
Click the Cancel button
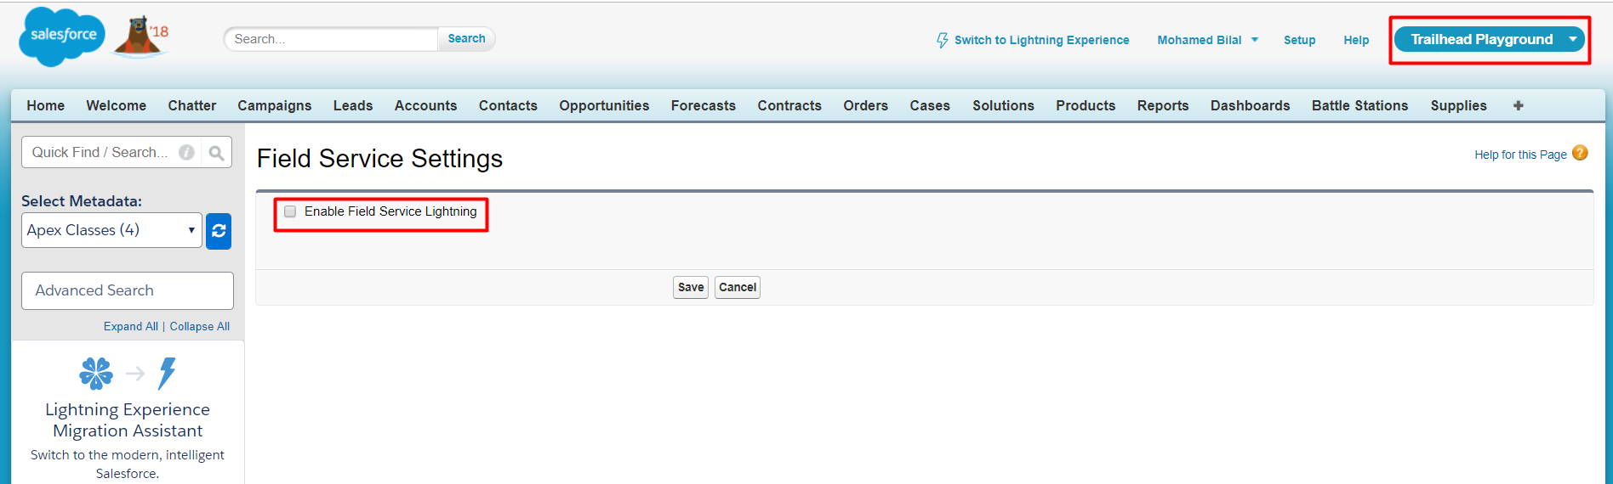[738, 287]
